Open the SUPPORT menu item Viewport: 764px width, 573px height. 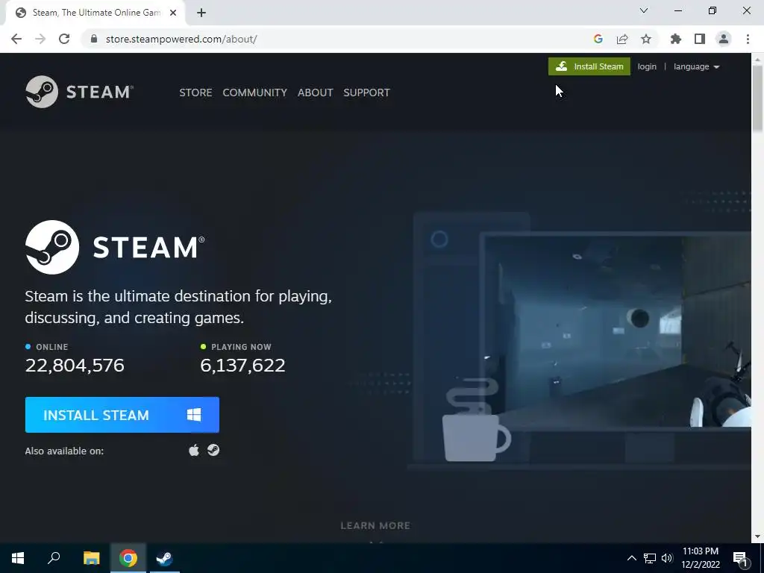pos(366,93)
